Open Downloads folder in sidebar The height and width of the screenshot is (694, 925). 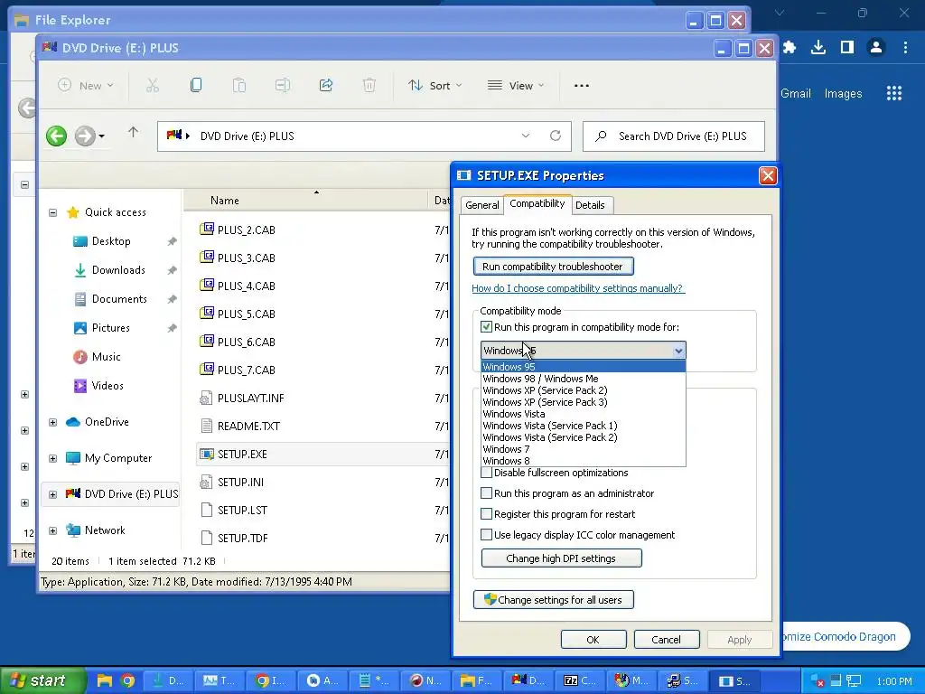click(118, 269)
